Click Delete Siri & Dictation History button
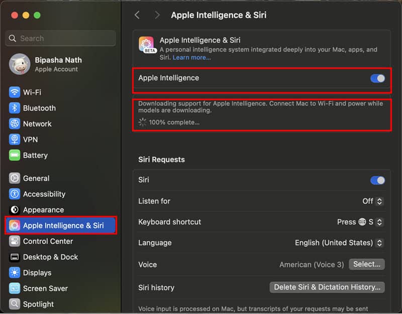 (x=327, y=287)
